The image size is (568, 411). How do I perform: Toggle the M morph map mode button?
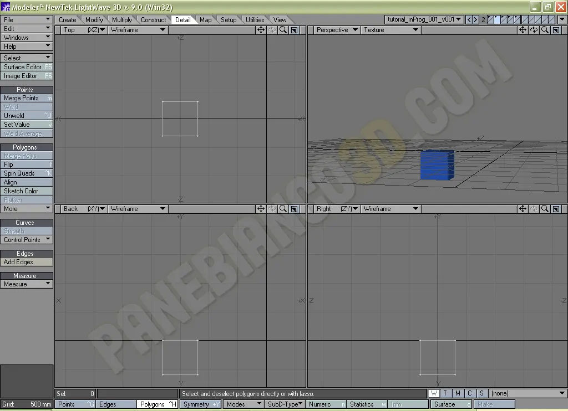pyautogui.click(x=458, y=393)
